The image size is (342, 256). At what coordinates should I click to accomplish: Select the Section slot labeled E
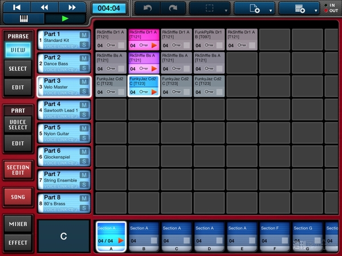click(242, 237)
